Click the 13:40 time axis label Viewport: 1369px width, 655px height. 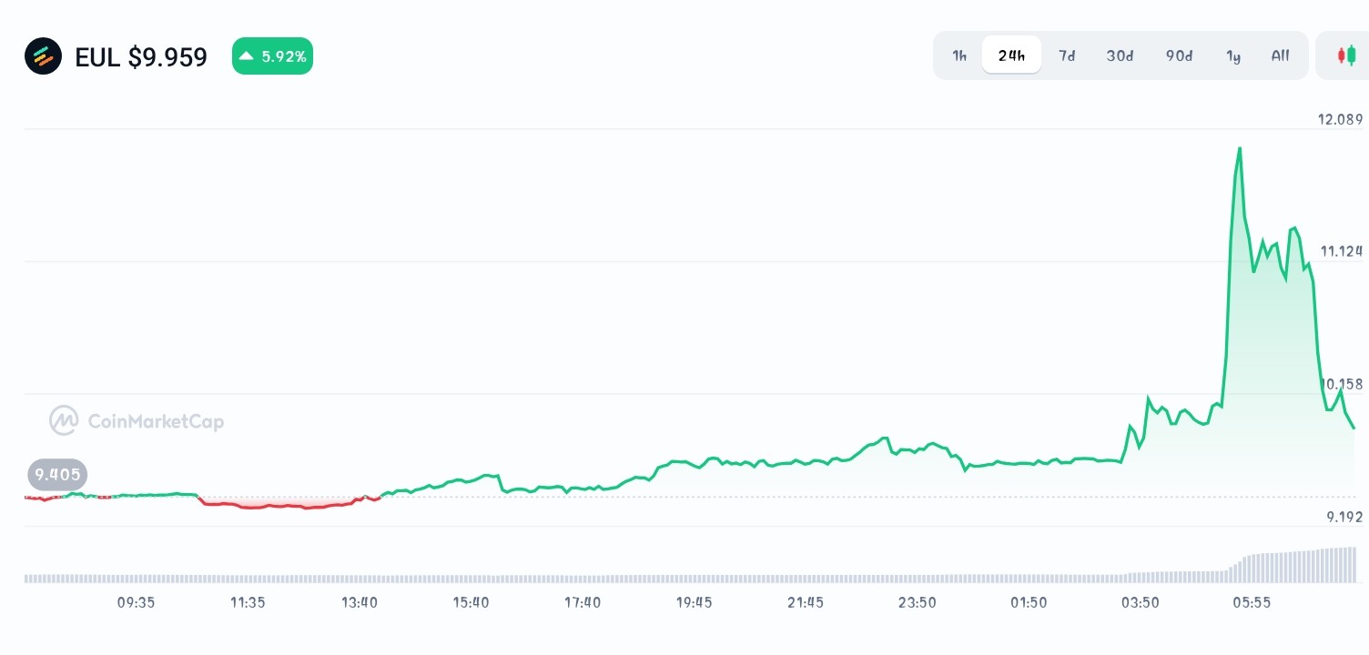coord(360,602)
